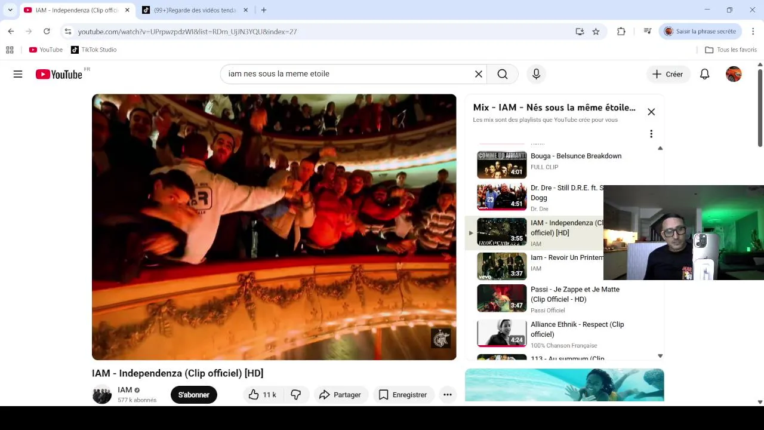Open the swimming ad banner thumbnail

coord(565,385)
